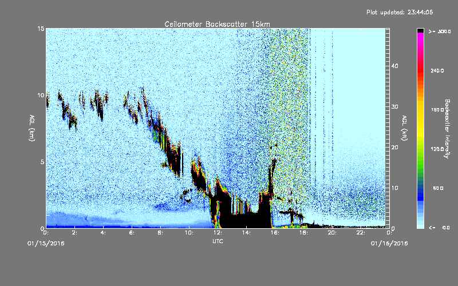This screenshot has width=458, height=286.
Task: Click the '16:' hour tick label
Action: [275, 233]
